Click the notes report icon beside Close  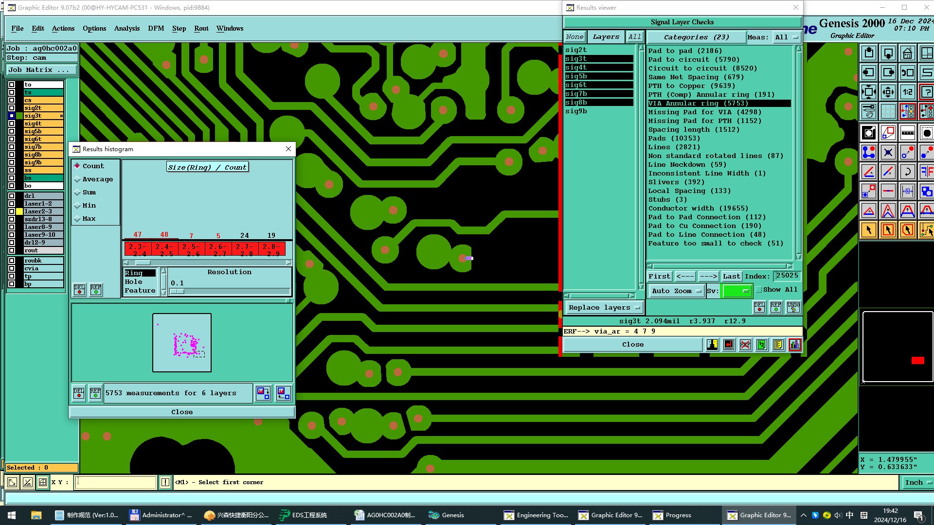778,345
